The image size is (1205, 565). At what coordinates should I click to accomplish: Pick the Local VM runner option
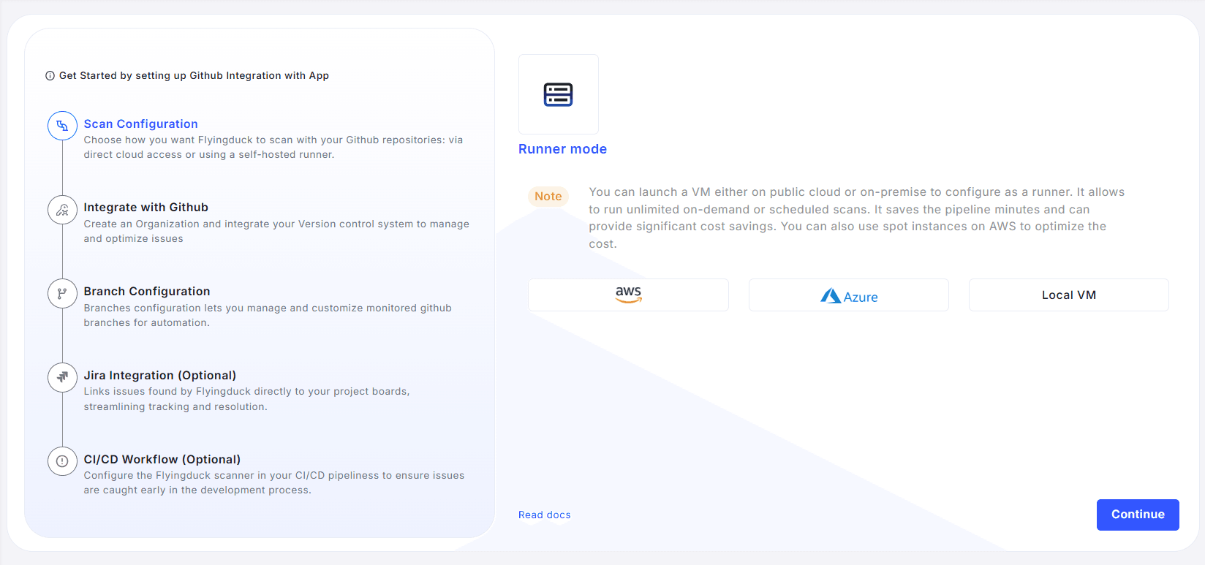tap(1068, 295)
